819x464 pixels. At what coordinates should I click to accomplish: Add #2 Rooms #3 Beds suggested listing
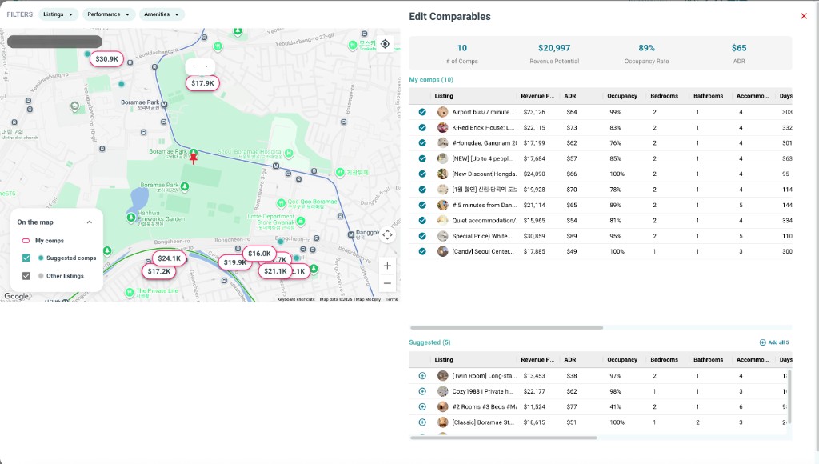click(x=422, y=406)
